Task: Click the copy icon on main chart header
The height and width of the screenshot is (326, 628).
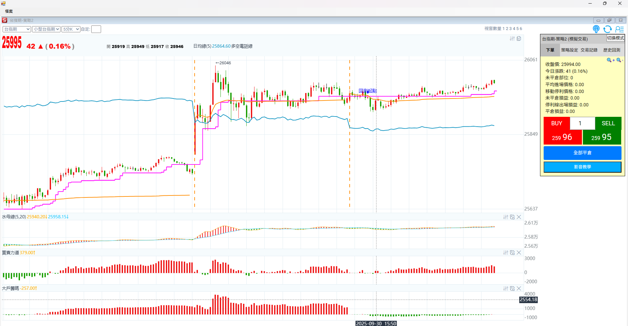Action: point(519,39)
